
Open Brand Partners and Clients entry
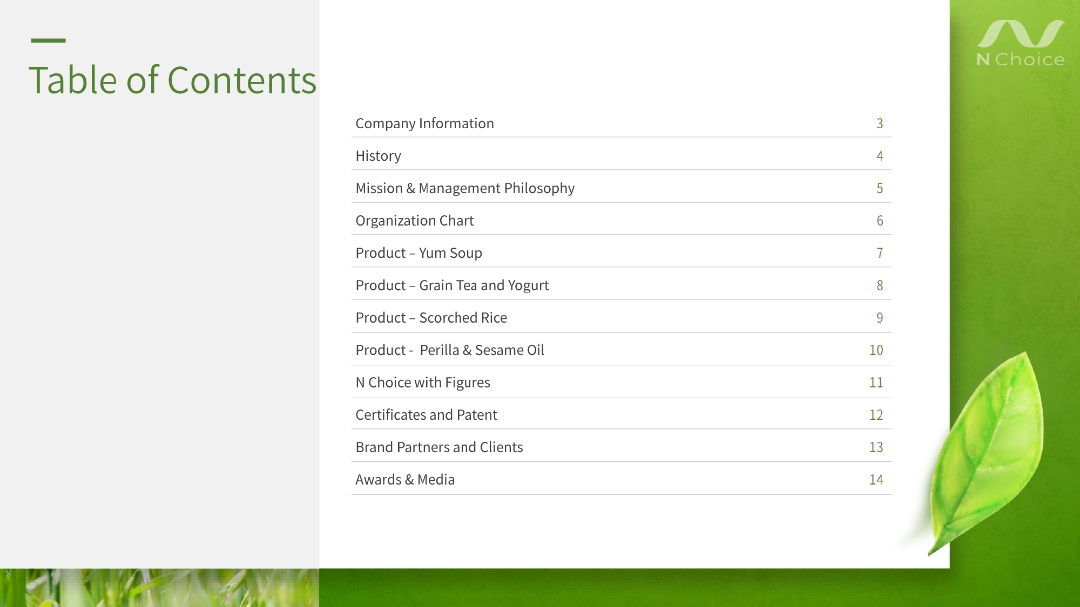pyautogui.click(x=439, y=447)
